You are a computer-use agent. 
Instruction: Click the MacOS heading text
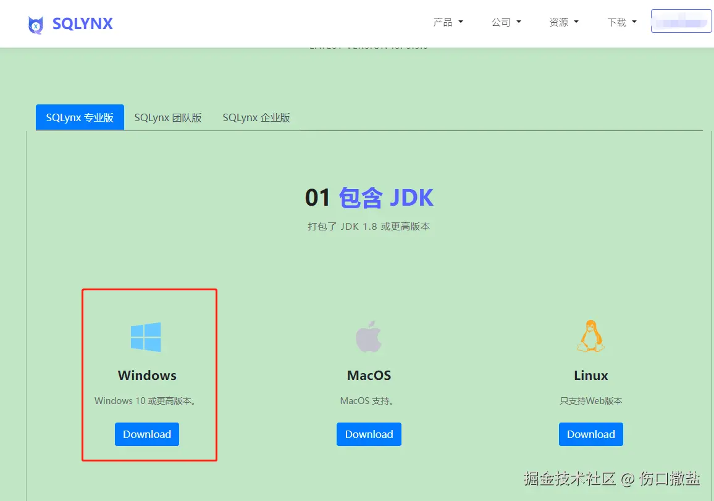click(369, 376)
